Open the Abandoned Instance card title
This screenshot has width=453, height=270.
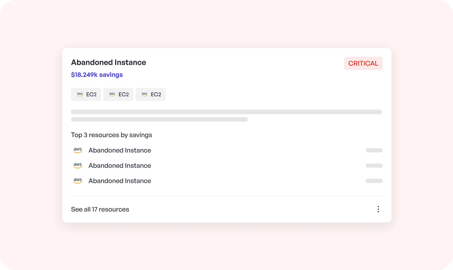pyautogui.click(x=108, y=62)
